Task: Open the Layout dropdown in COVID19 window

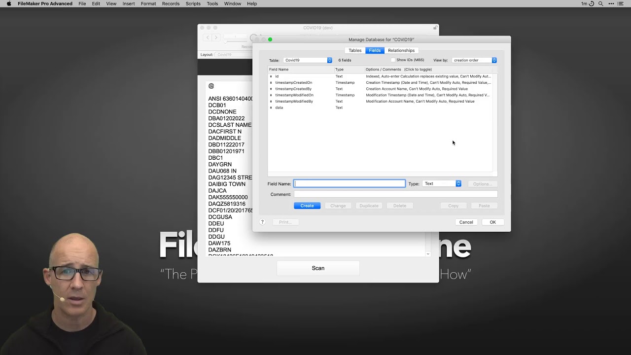Action: [234, 55]
